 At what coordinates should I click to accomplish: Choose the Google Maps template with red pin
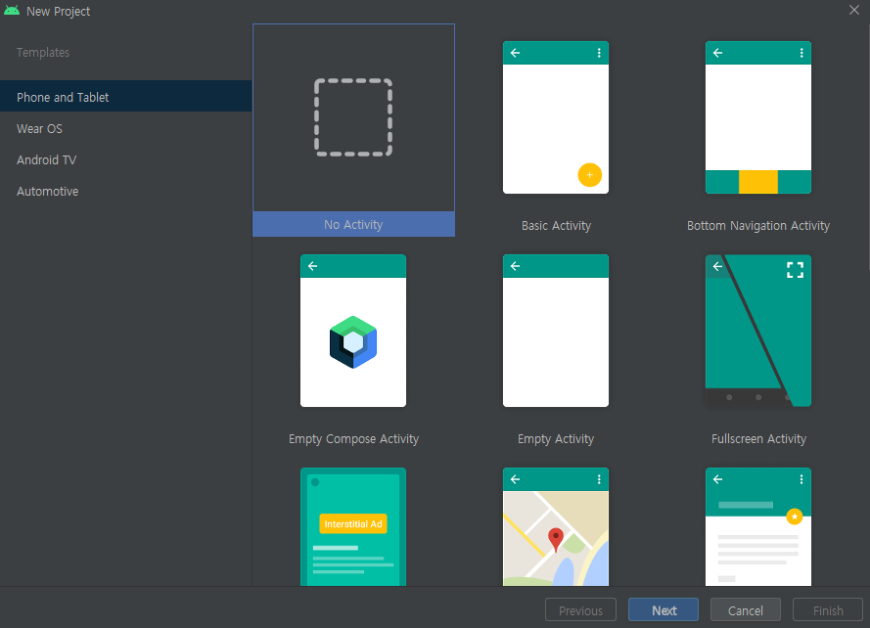[556, 526]
